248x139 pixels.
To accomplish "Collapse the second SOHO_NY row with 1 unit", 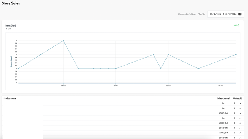I will 240,123.
